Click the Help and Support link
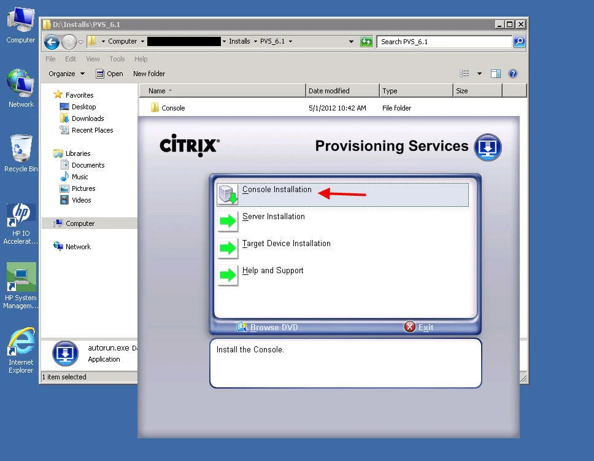Screen dimensions: 594x461 click(272, 270)
